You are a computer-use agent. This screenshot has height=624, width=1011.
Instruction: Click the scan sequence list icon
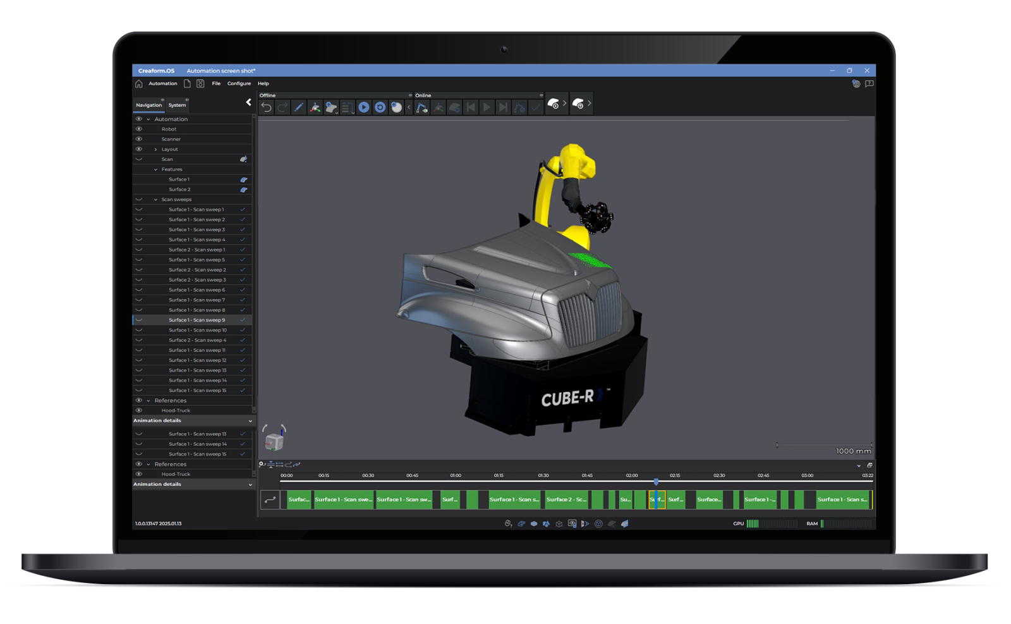click(347, 108)
